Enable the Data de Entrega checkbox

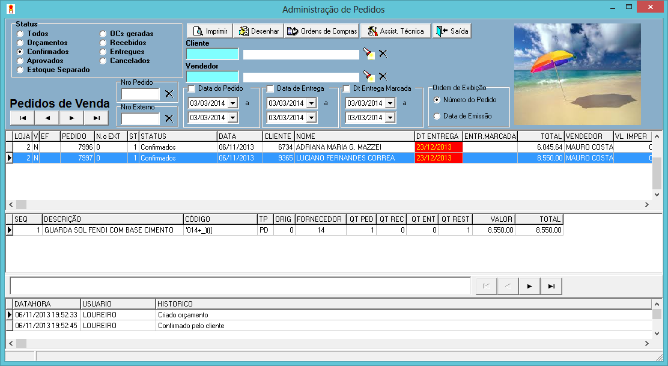[270, 89]
